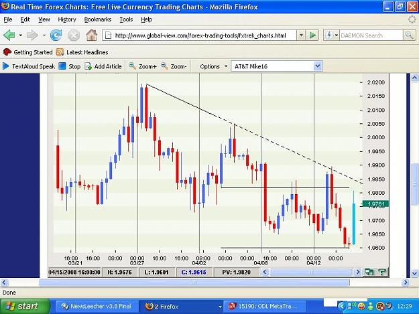Open the Latest Headlines feed bookmark
Screen dimensions: 419x314
point(82,52)
